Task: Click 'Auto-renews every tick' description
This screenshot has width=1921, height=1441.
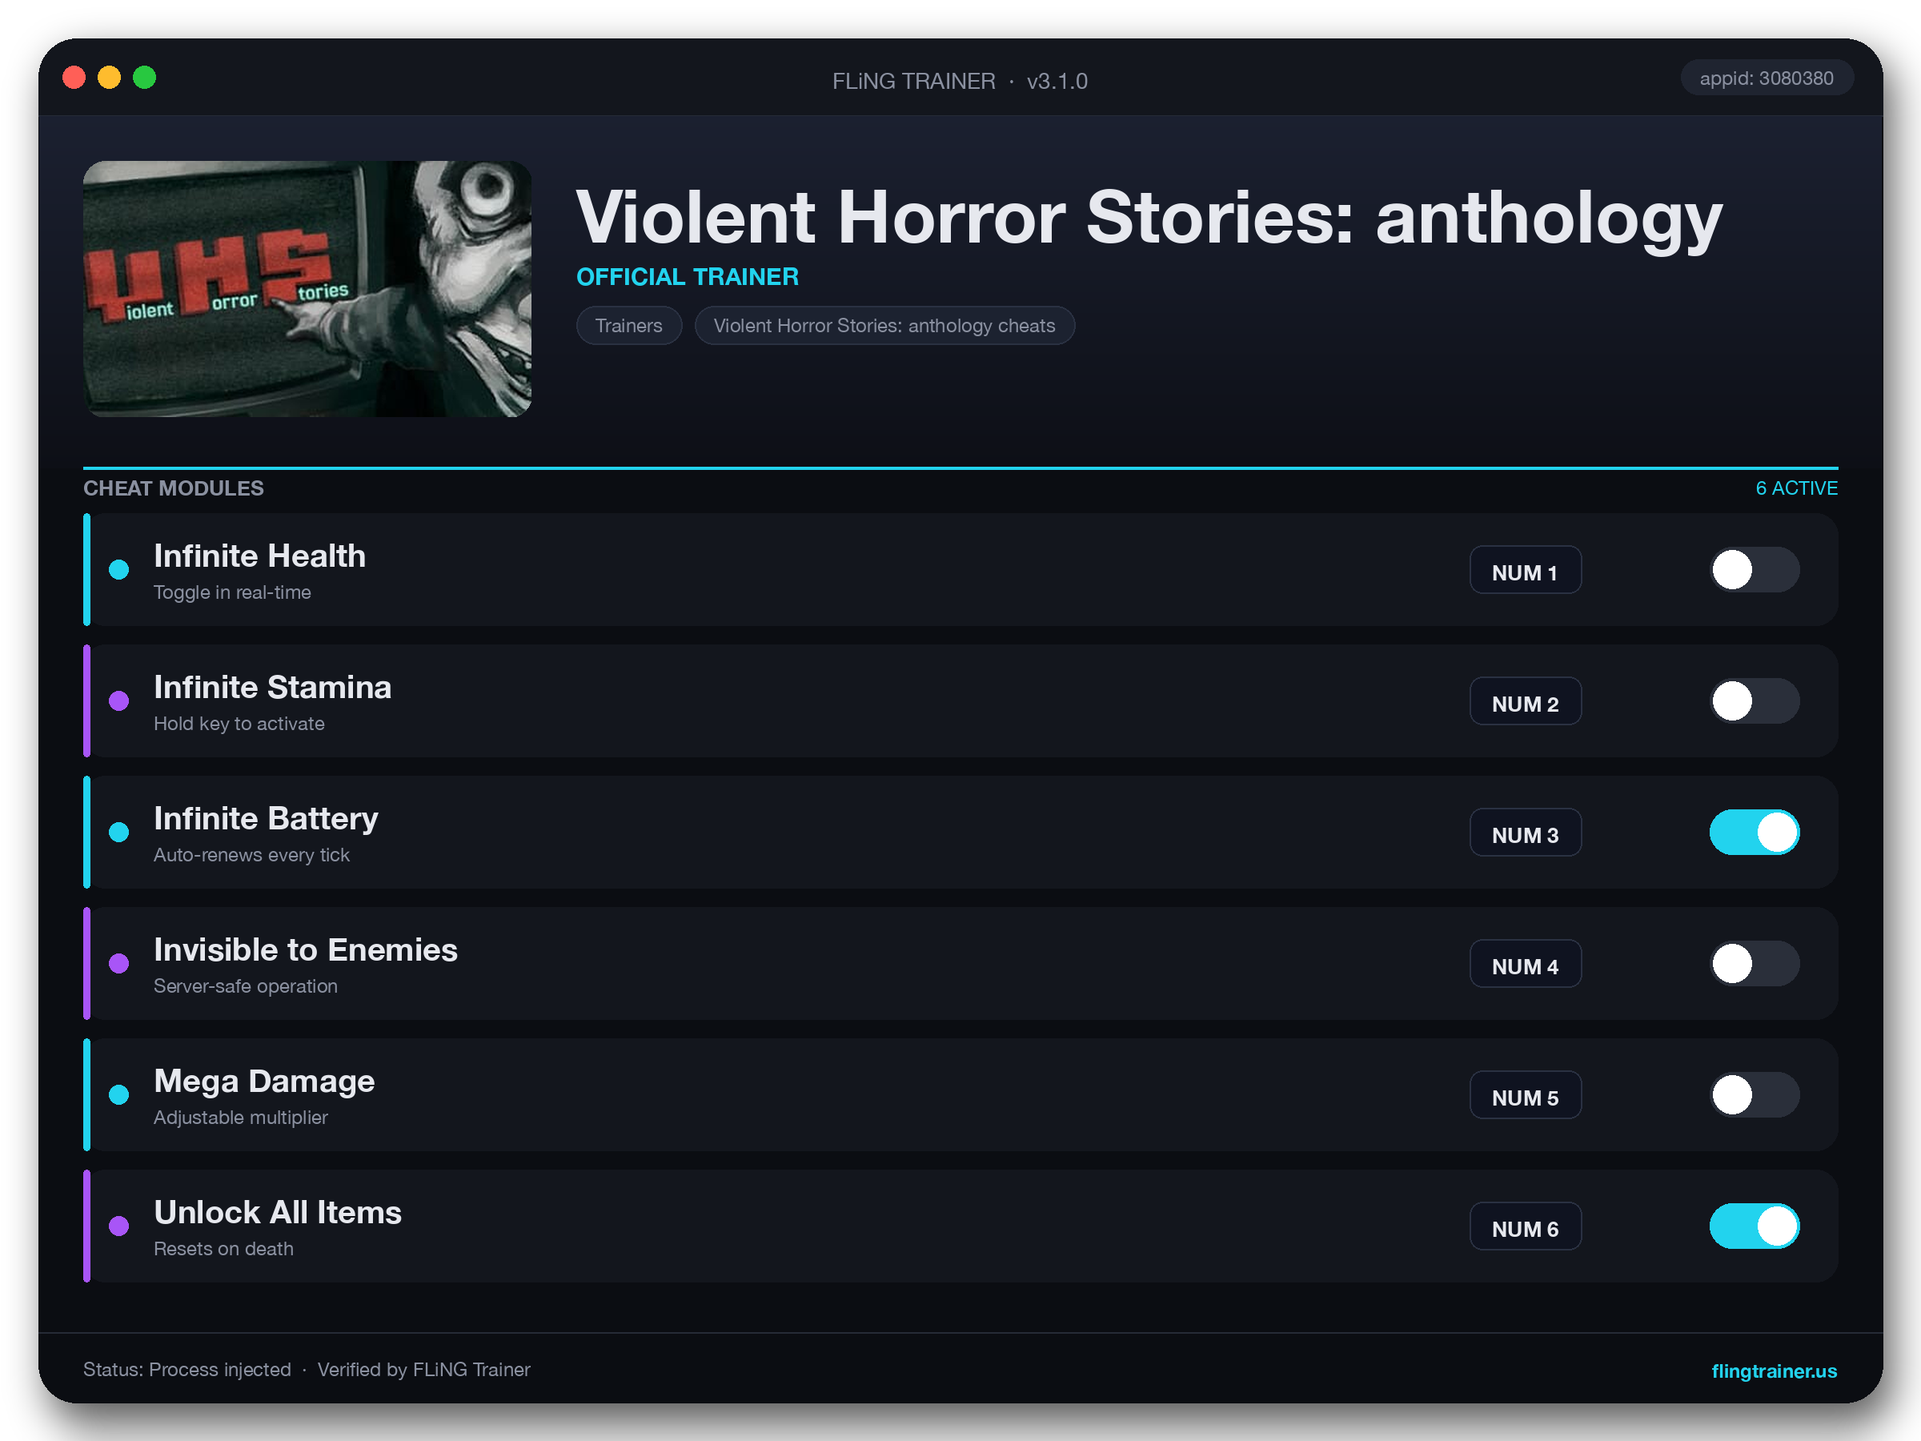Action: tap(252, 855)
